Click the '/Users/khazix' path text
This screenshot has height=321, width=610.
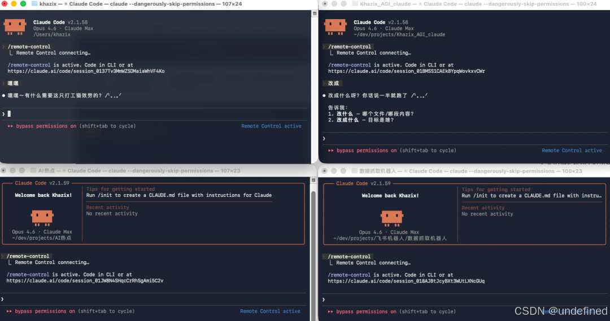pos(52,34)
